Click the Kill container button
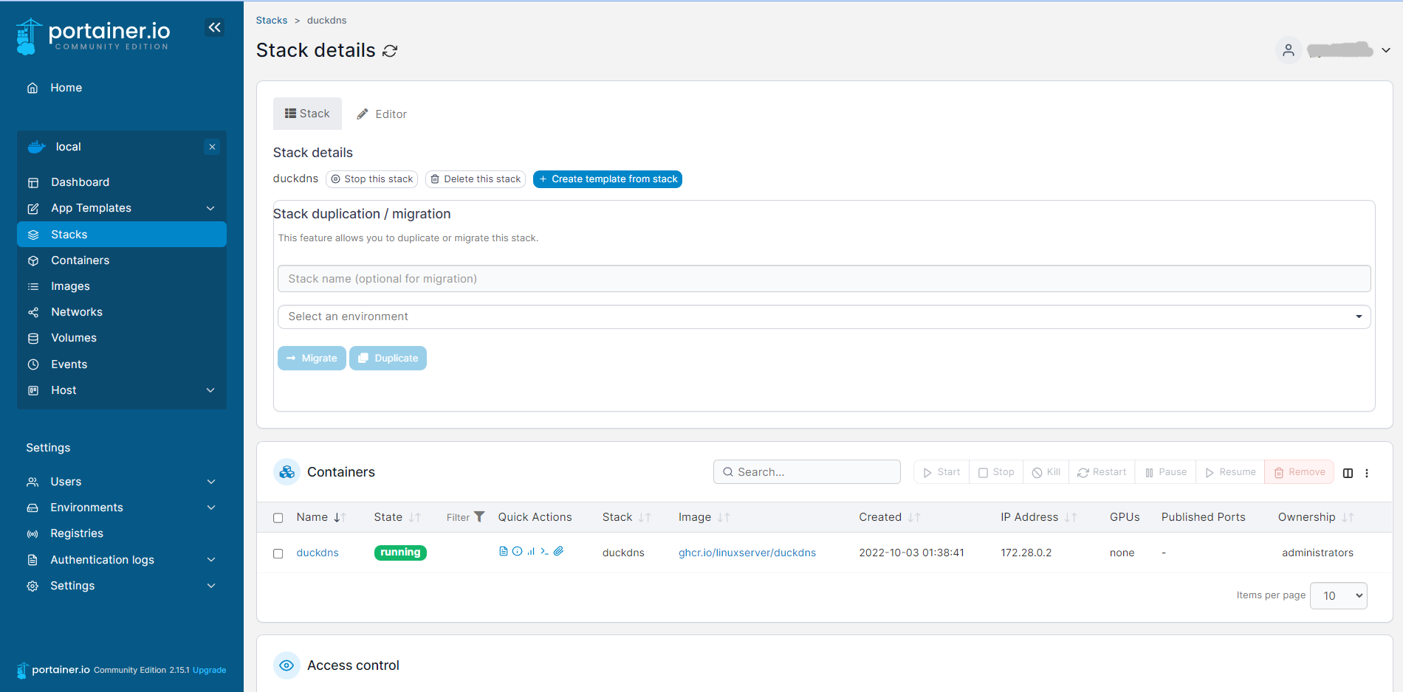The height and width of the screenshot is (692, 1403). (x=1046, y=472)
